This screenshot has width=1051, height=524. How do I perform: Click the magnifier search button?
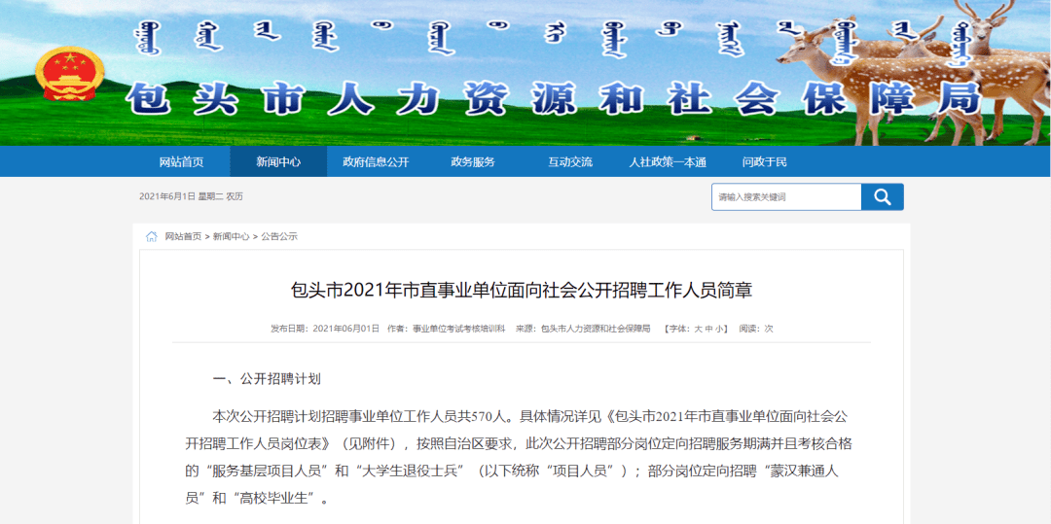882,196
